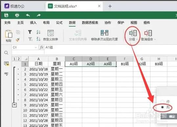Click the Save icon in the title toolbar
Viewport: 177px width, 127px height.
click(x=6, y=15)
